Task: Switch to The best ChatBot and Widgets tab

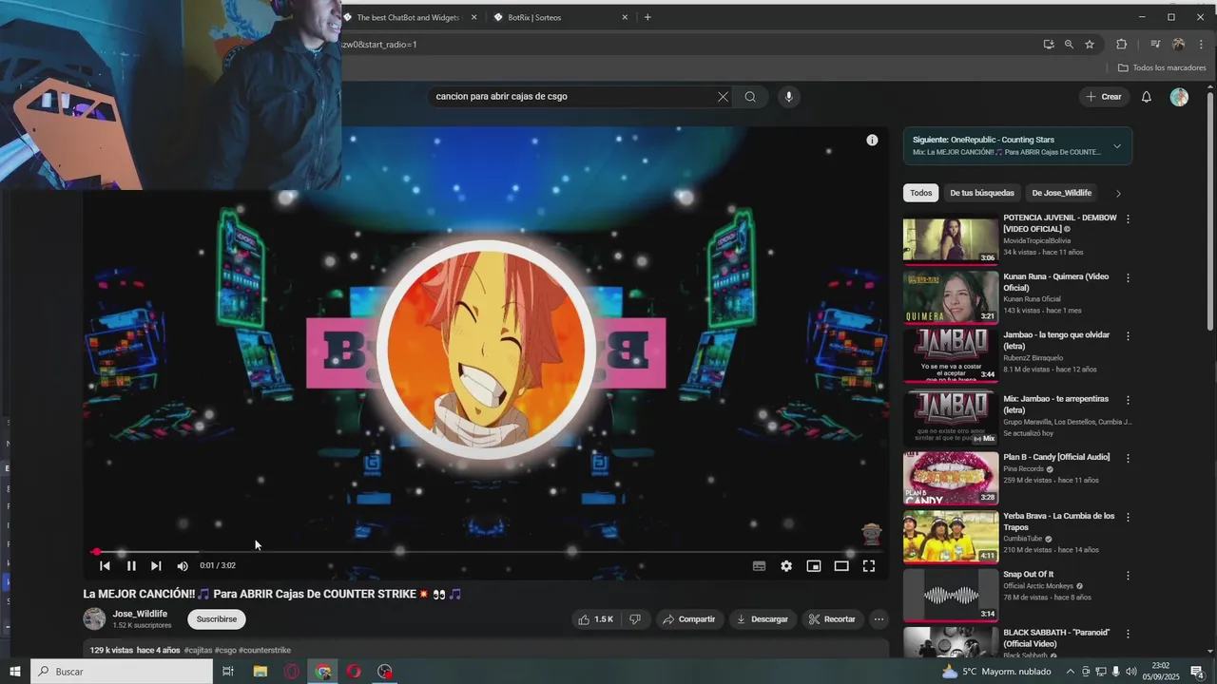Action: click(408, 17)
